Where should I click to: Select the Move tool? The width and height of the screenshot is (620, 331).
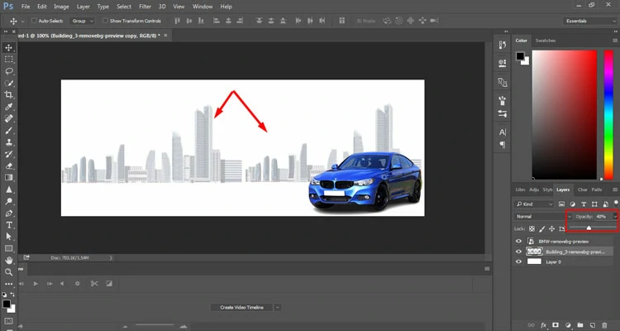tap(9, 47)
